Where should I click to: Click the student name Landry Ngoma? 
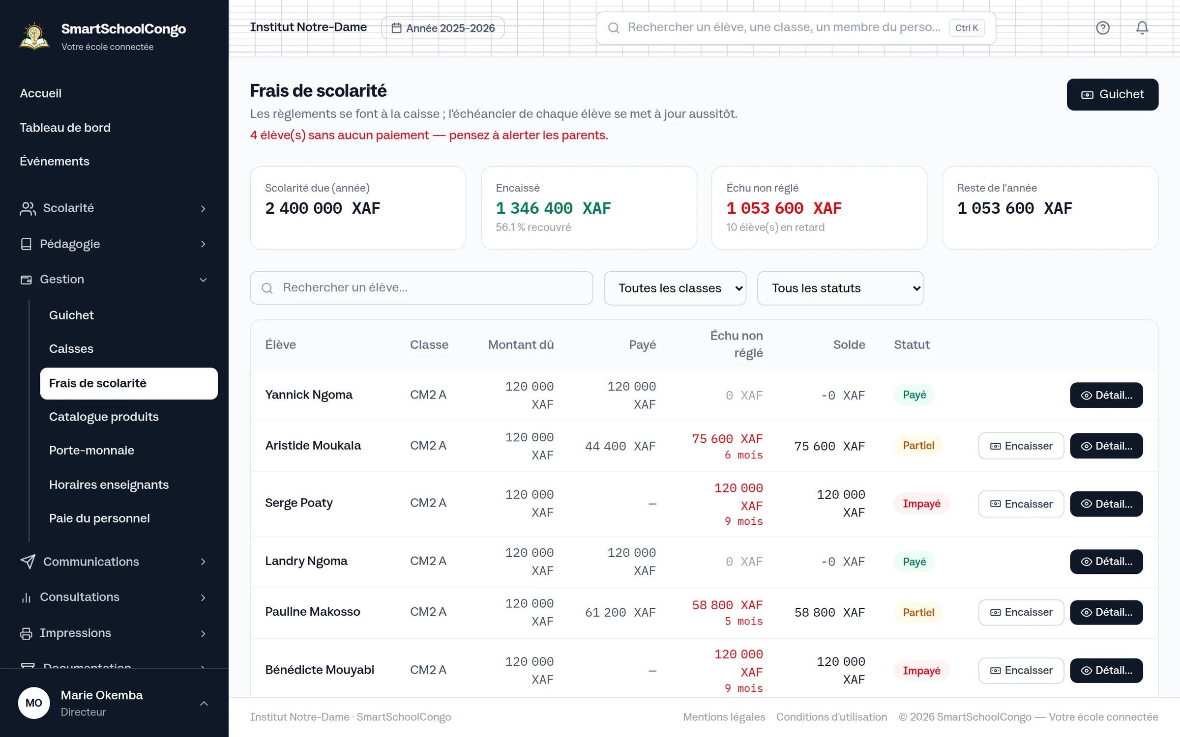(x=306, y=562)
